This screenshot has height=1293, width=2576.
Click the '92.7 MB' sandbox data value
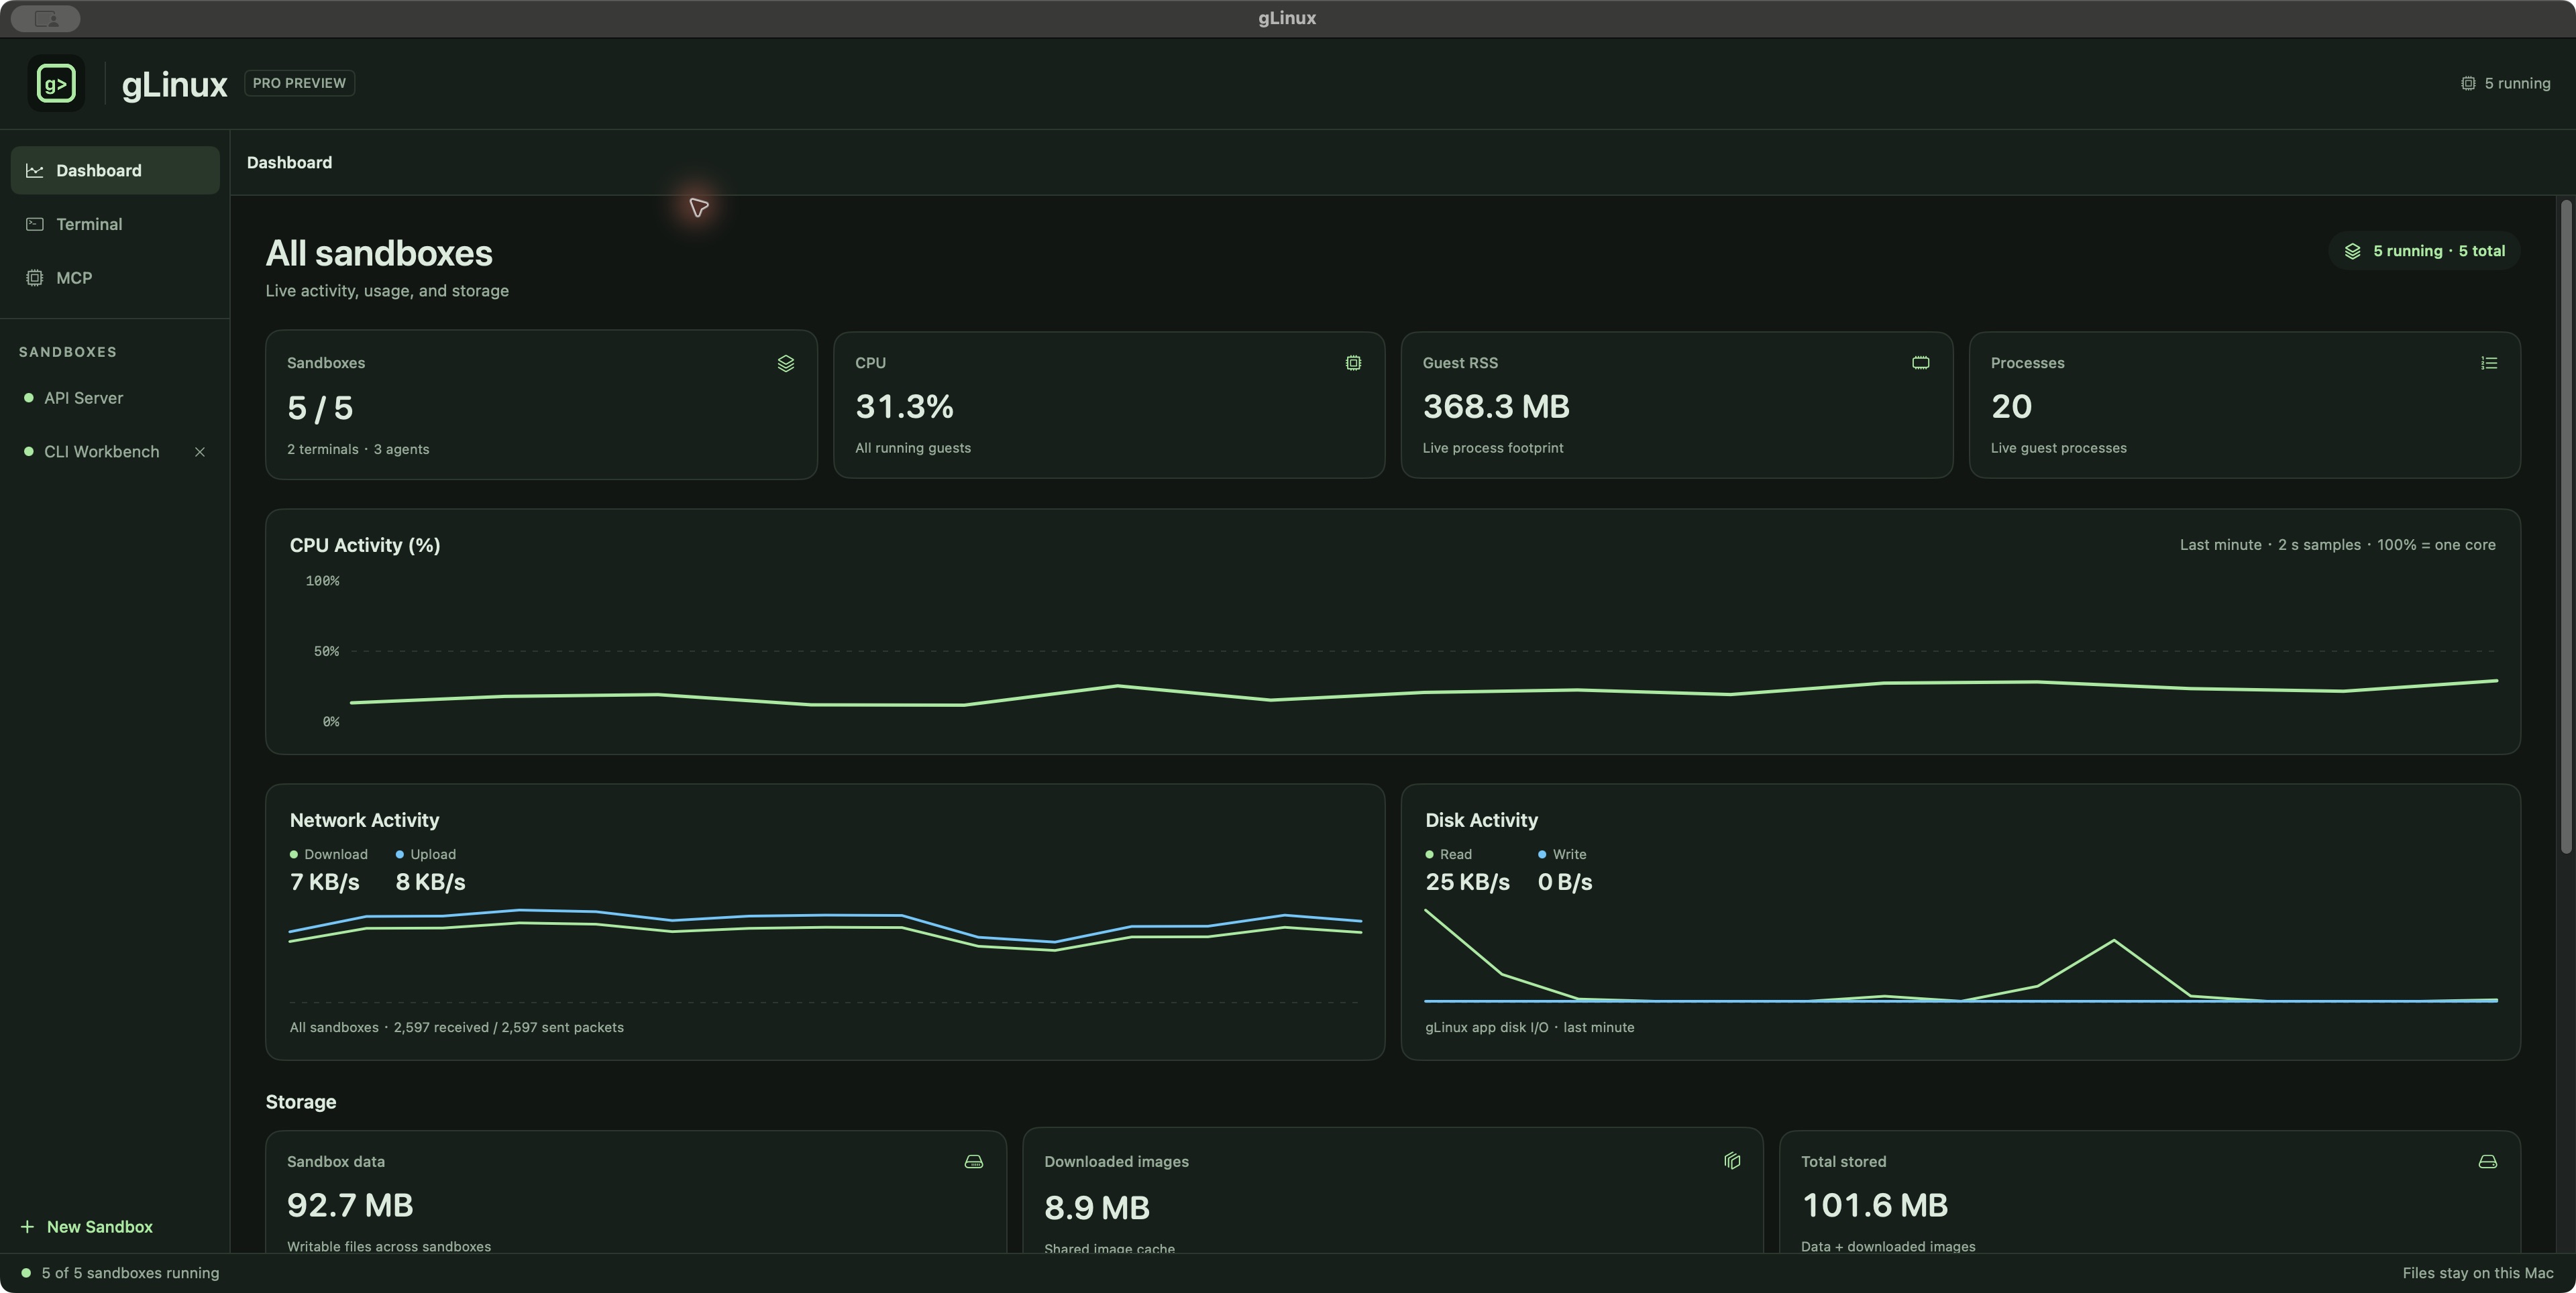(350, 1205)
